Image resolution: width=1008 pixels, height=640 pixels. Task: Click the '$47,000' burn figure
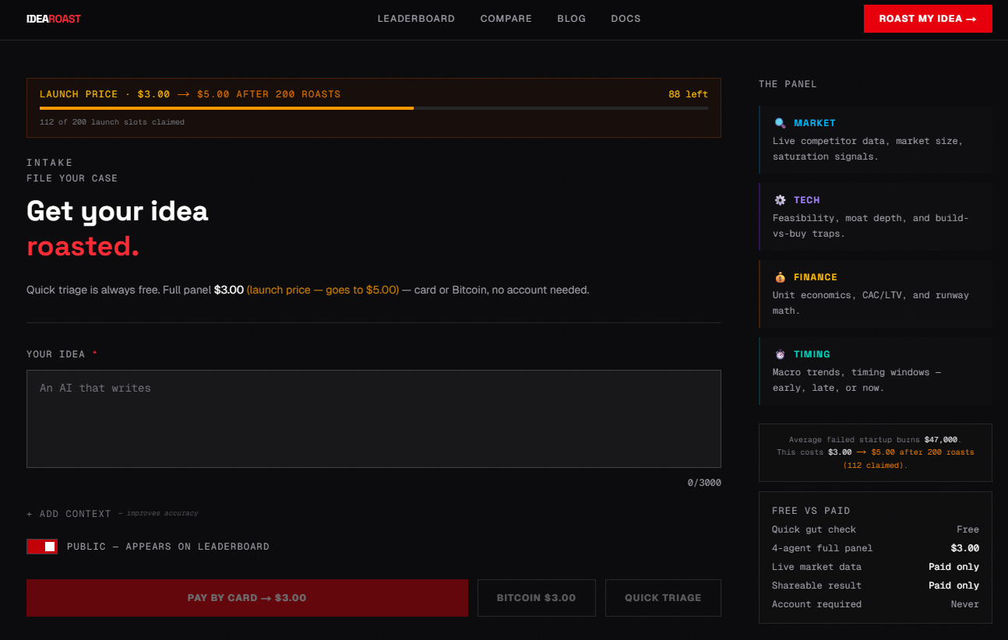tap(941, 440)
